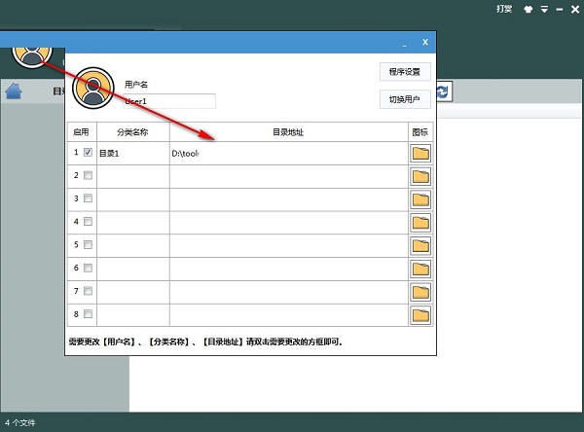
Task: Enable the checkbox for row 5
Action: pos(88,244)
